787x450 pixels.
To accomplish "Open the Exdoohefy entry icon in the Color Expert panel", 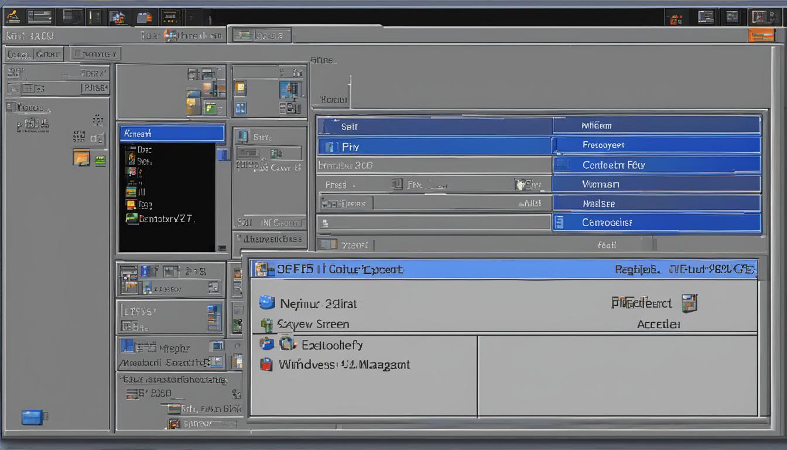I will coord(287,344).
